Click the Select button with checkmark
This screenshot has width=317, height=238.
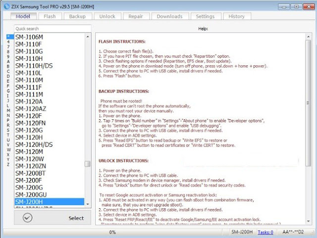coord(53,218)
